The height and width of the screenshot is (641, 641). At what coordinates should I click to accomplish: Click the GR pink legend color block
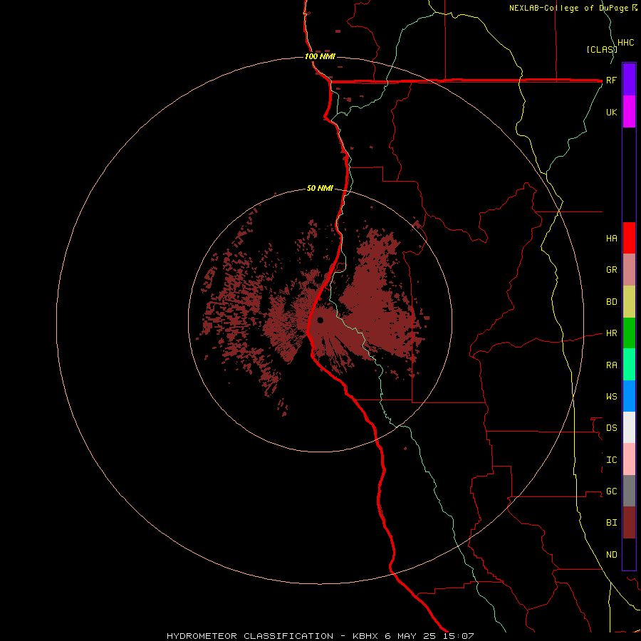(629, 270)
